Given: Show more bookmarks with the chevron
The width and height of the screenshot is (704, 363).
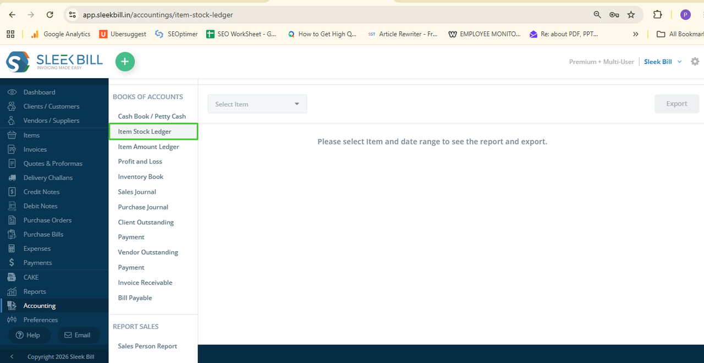Looking at the screenshot, I should click(636, 34).
